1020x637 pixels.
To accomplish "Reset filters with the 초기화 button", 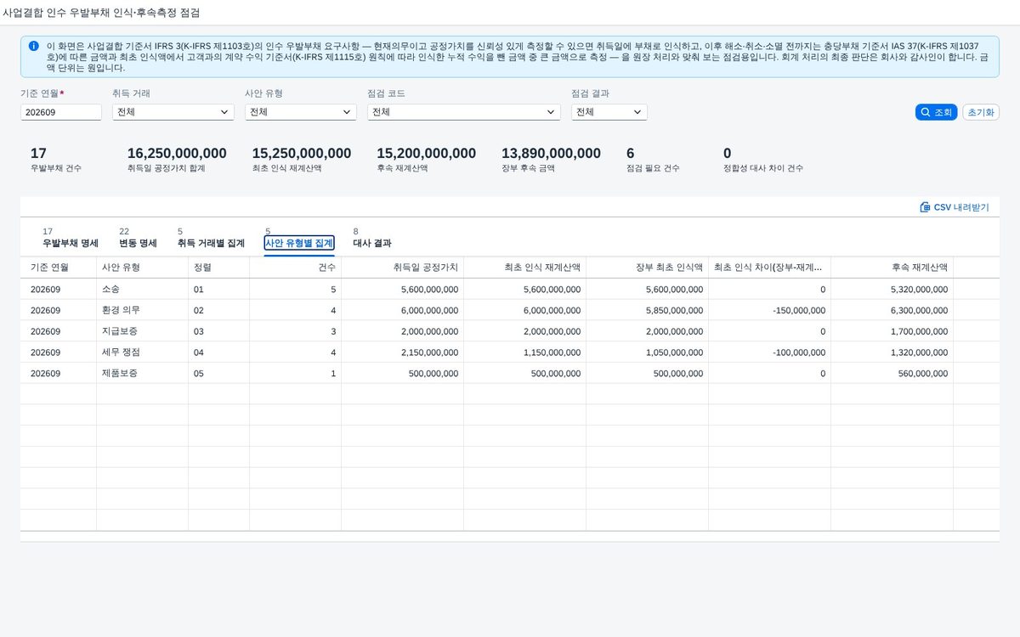I will [981, 112].
